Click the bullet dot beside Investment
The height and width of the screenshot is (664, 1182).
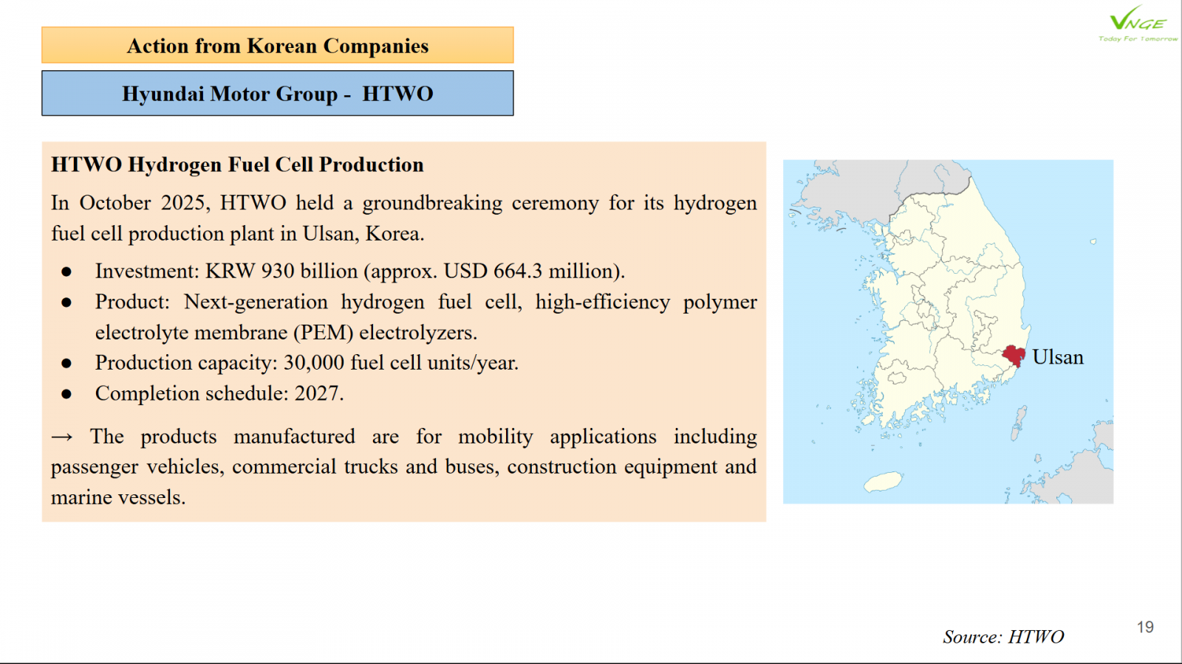point(66,272)
